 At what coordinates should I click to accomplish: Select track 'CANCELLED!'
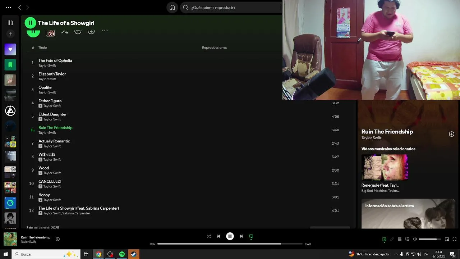[x=50, y=181]
